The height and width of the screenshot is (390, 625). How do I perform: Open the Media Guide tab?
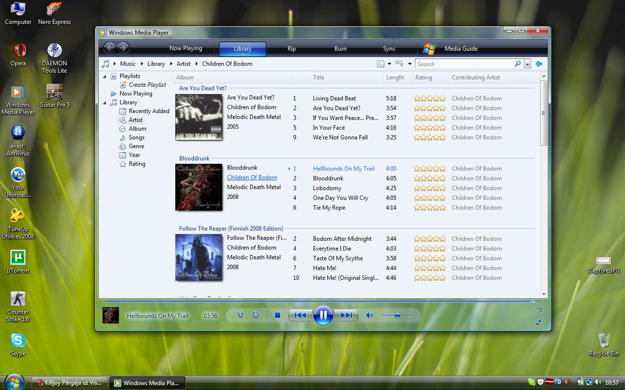461,49
